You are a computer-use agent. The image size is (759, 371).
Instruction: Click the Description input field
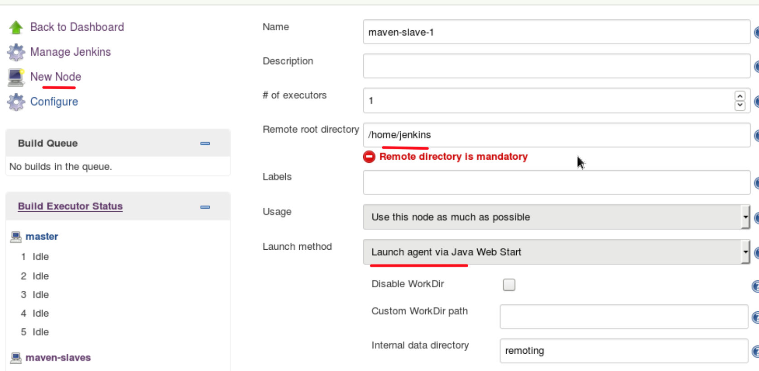click(x=557, y=66)
